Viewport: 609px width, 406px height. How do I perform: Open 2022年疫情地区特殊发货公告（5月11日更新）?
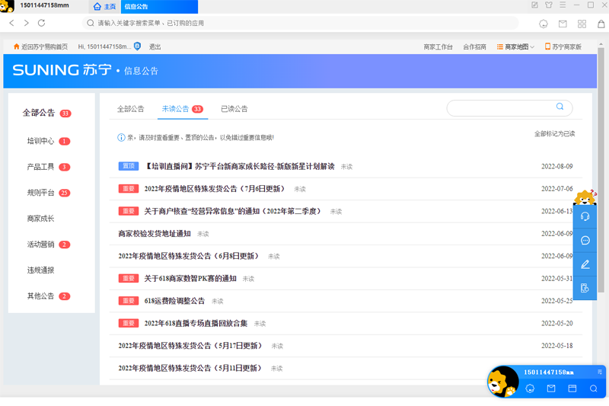(x=190, y=368)
